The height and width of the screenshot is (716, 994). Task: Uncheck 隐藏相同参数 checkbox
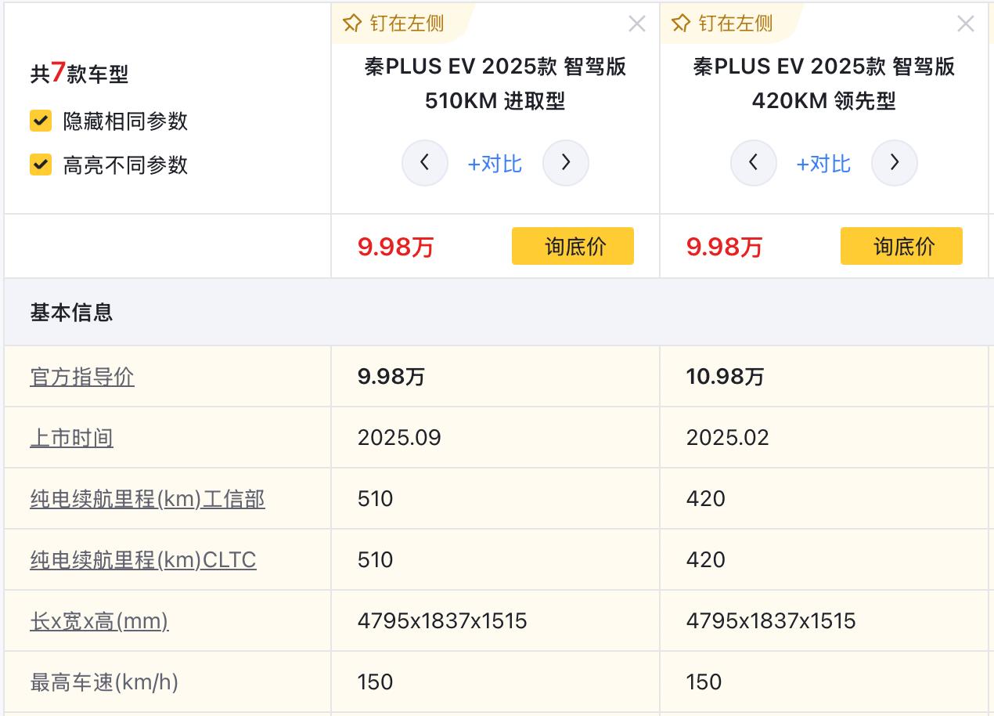pyautogui.click(x=41, y=121)
